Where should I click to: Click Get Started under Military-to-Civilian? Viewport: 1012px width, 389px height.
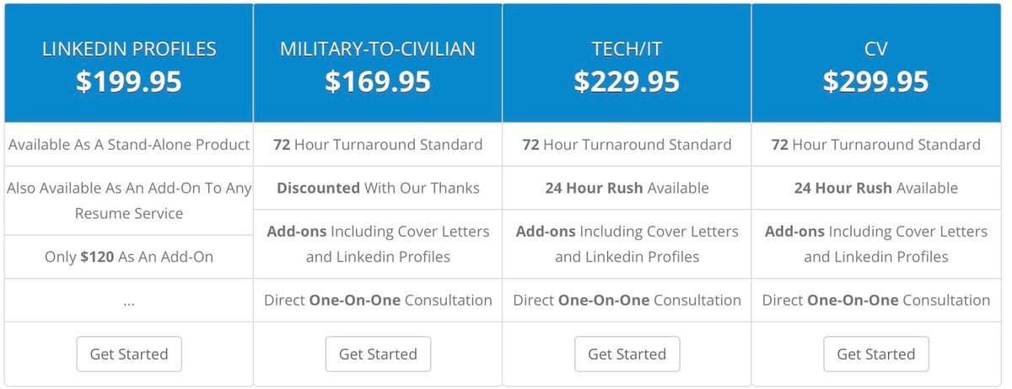378,354
